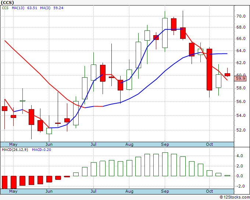
Task: Click Sep on the price chart axis
Action: [165, 144]
